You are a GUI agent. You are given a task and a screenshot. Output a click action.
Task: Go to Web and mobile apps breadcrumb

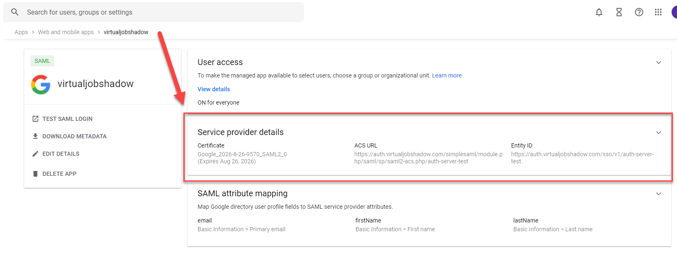pyautogui.click(x=66, y=32)
